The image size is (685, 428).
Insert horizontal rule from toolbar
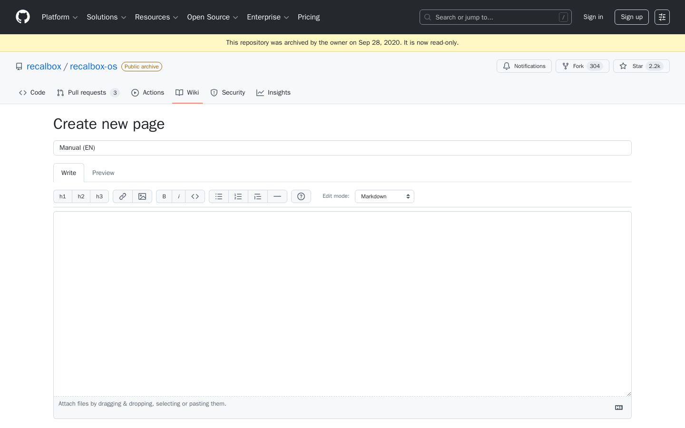click(x=277, y=196)
